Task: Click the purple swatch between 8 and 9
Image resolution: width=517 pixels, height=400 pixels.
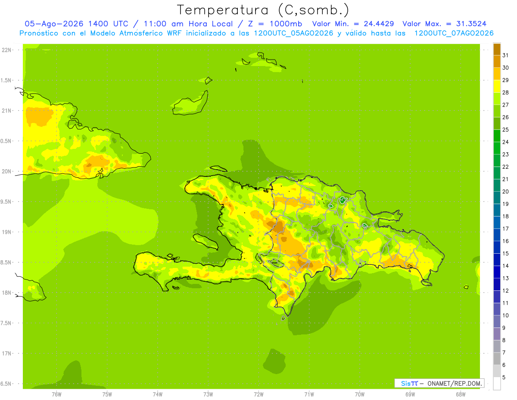Action: tap(497, 334)
